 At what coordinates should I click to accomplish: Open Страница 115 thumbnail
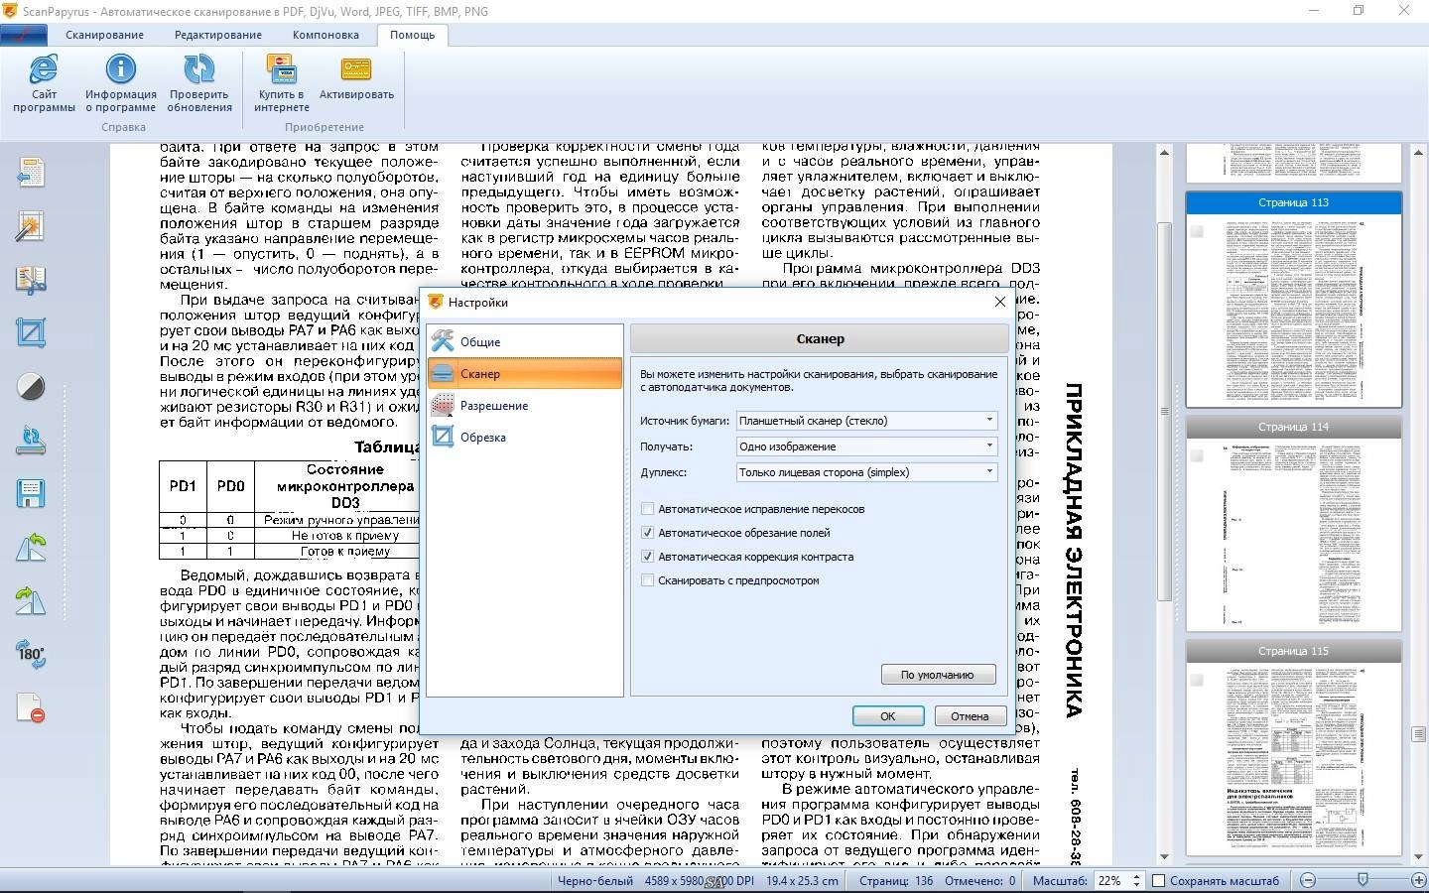click(1293, 748)
